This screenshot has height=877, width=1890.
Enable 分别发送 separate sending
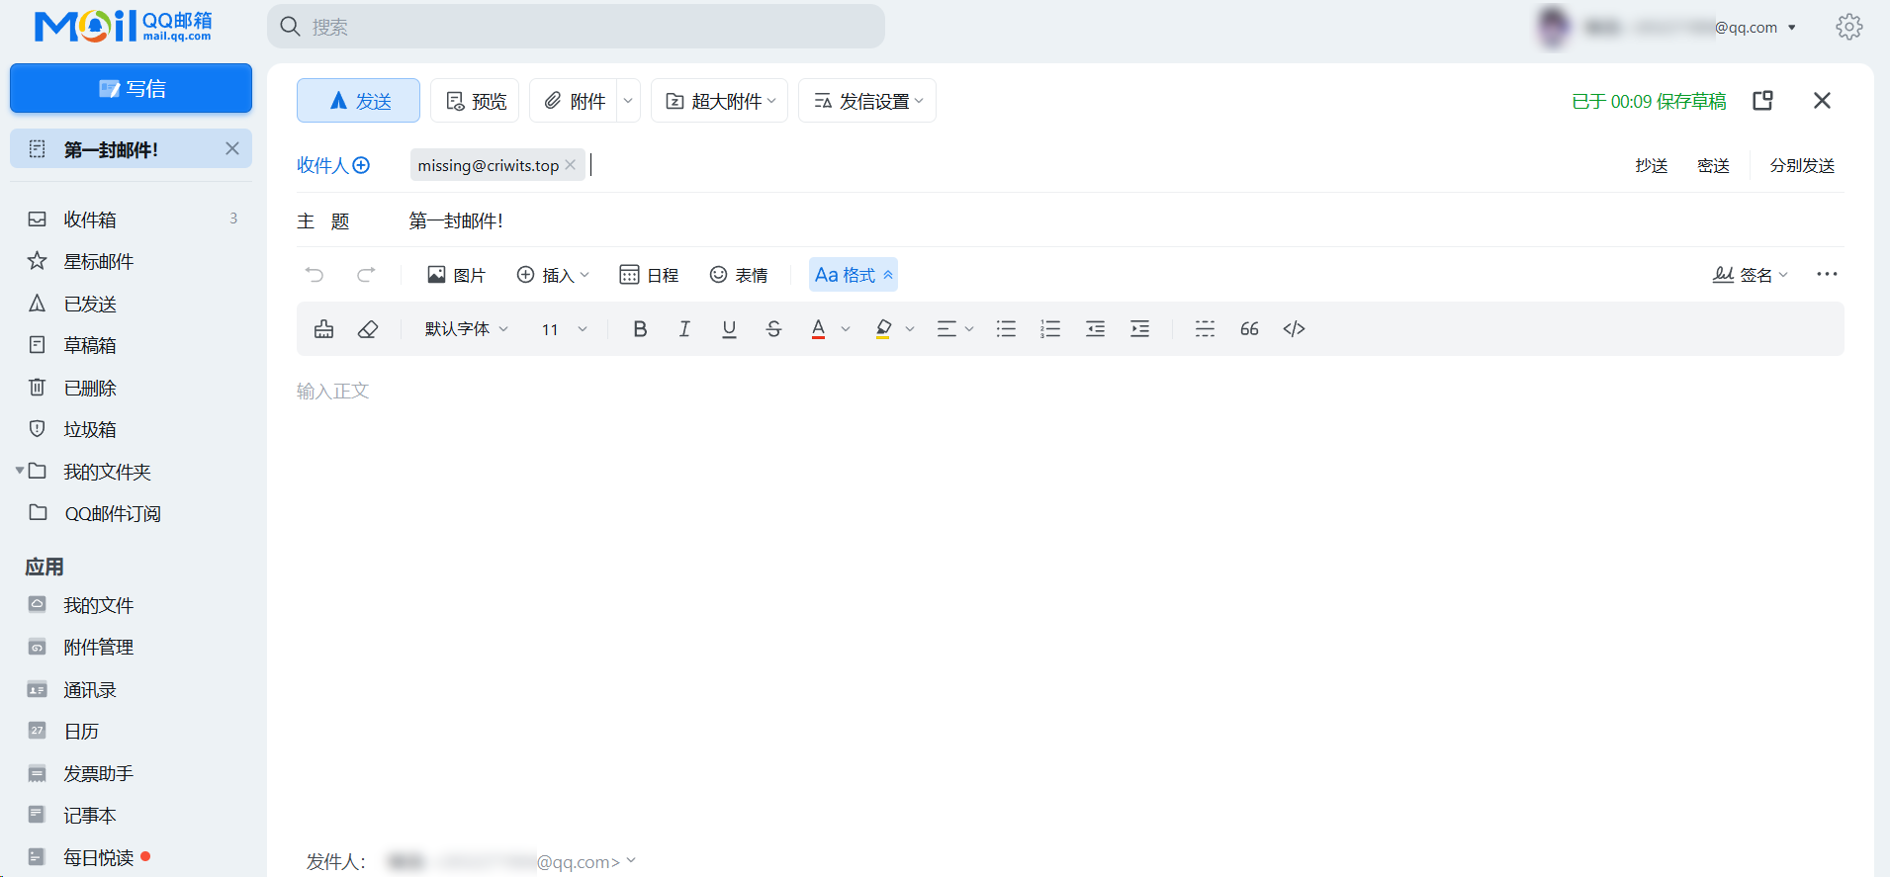[1802, 166]
